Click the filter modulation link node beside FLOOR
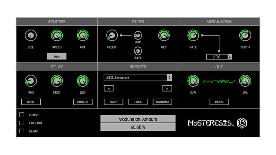This screenshot has height=155, width=276. [x=121, y=35]
